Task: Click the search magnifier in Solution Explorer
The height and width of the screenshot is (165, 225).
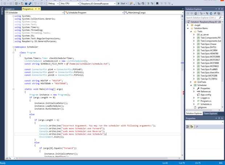Action: coord(219,17)
